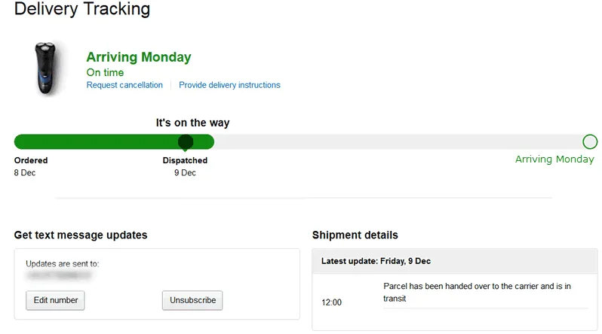
Task: Click Get text message updates heading
Action: coord(81,235)
